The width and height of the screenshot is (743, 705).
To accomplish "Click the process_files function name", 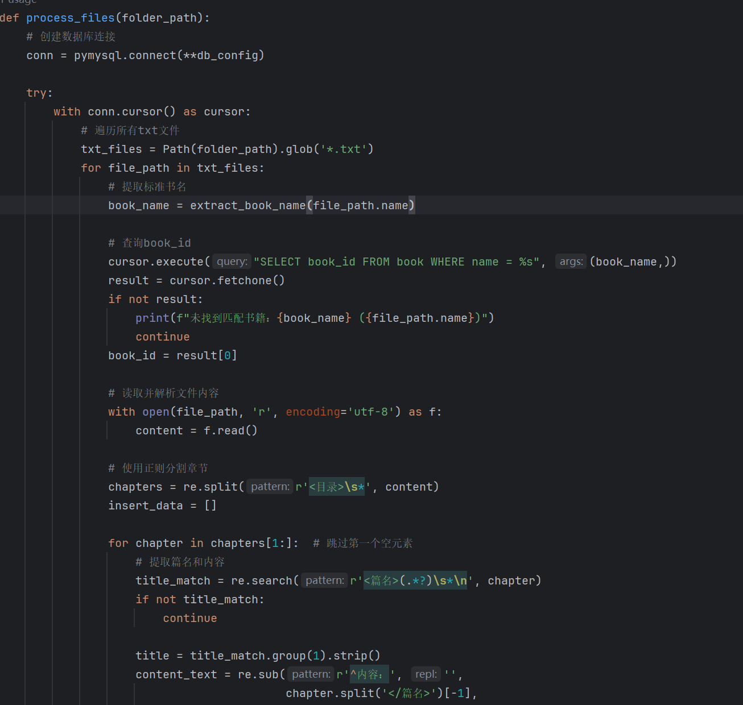I will [x=71, y=18].
